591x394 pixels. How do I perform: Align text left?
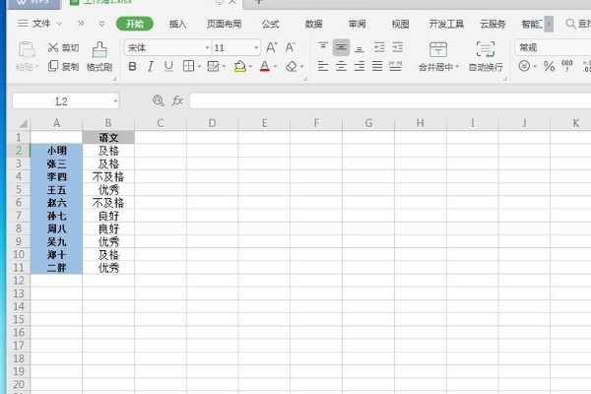pos(323,66)
